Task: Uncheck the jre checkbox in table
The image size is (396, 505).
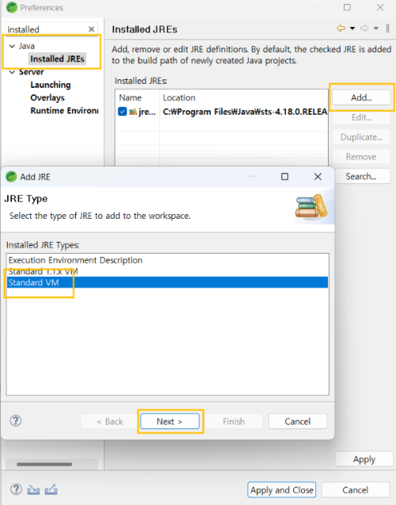Action: pos(122,112)
